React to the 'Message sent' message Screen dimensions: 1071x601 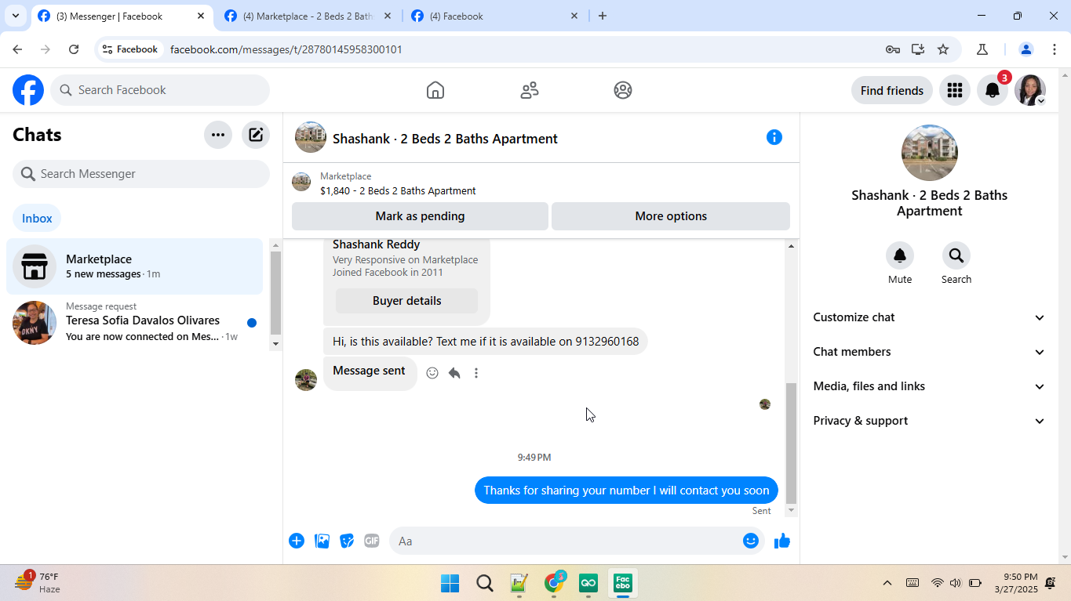click(x=432, y=373)
